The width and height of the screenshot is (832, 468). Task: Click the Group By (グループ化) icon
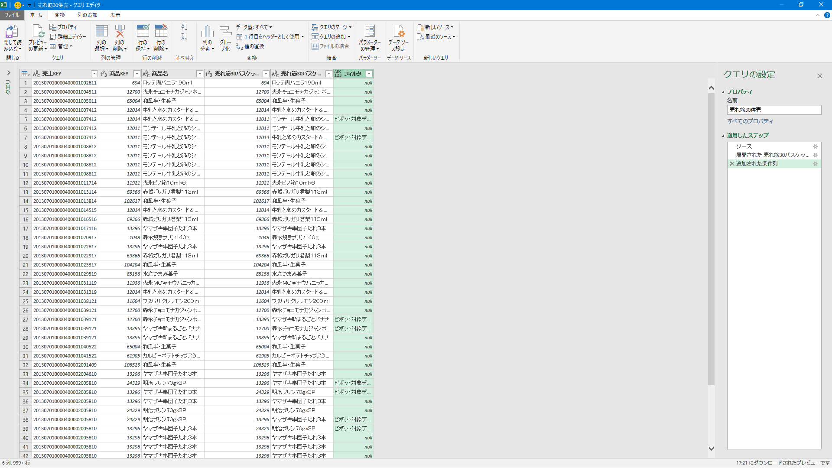point(225,32)
